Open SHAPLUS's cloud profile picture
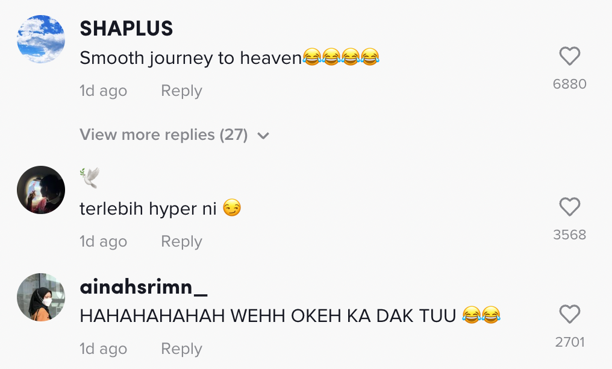 click(x=41, y=39)
